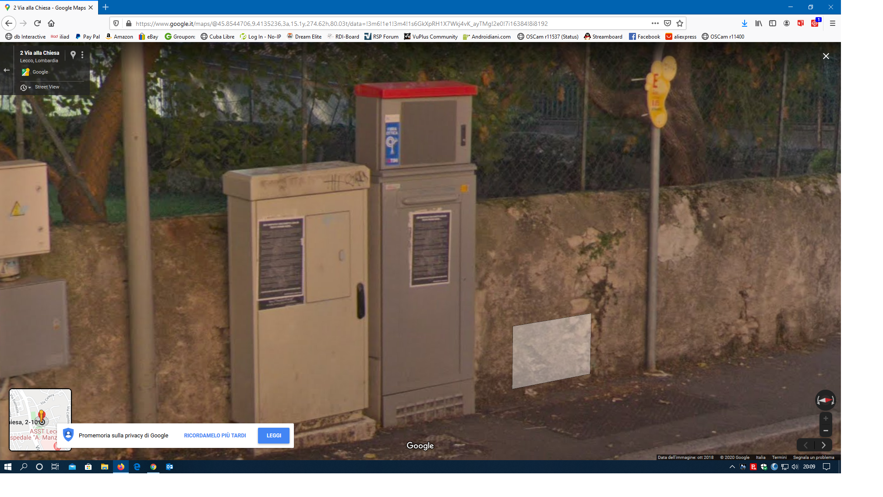This screenshot has height=497, width=883.
Task: Click RICORDAMELO PIÙ TARDI link
Action: pyautogui.click(x=215, y=435)
